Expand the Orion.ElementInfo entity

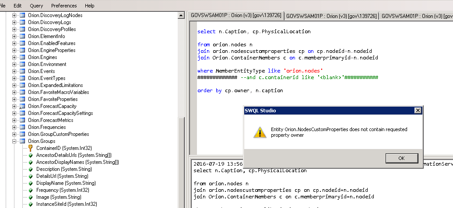(x=14, y=36)
